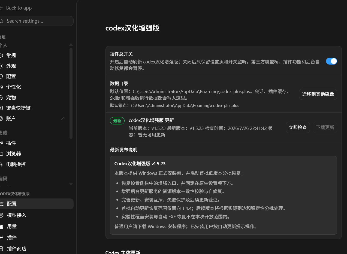Screen dimensions: 347x254
Task: Click the shop icon beside 插件商店
Action: coord(2,249)
